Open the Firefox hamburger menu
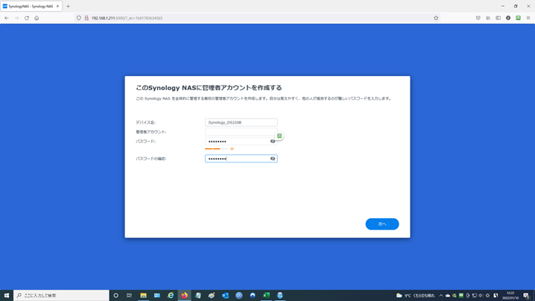 528,18
